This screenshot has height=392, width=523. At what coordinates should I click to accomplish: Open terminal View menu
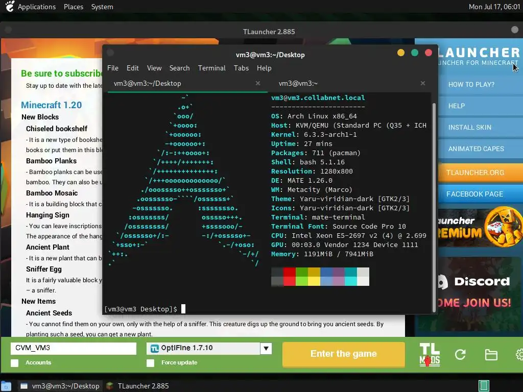(x=154, y=68)
